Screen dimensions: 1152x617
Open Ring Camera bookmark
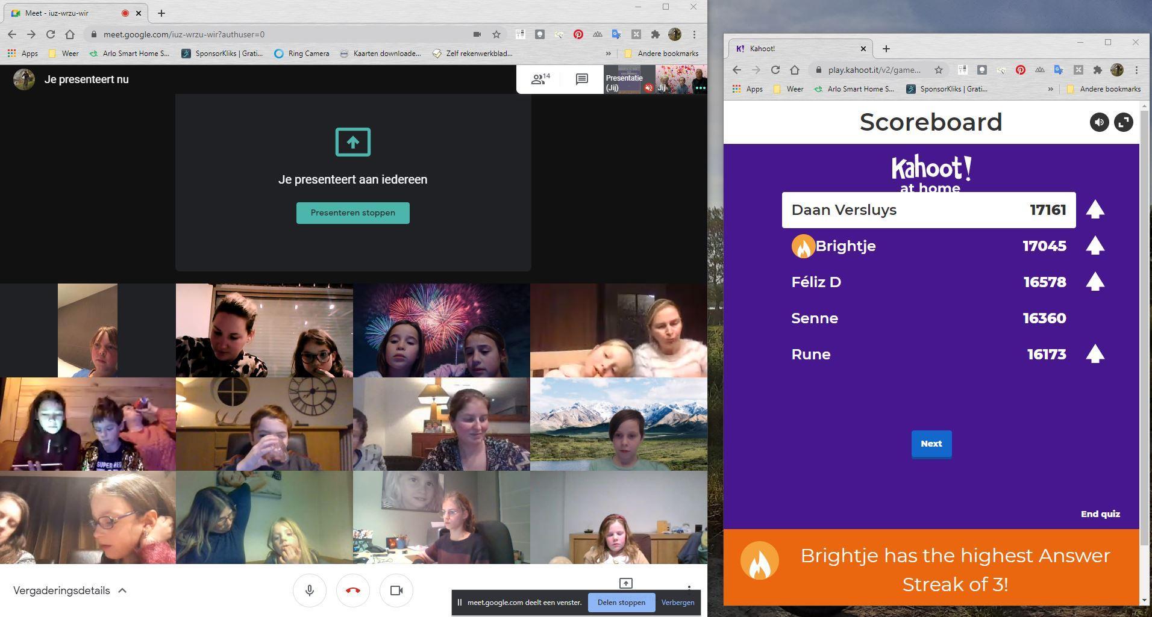click(302, 53)
